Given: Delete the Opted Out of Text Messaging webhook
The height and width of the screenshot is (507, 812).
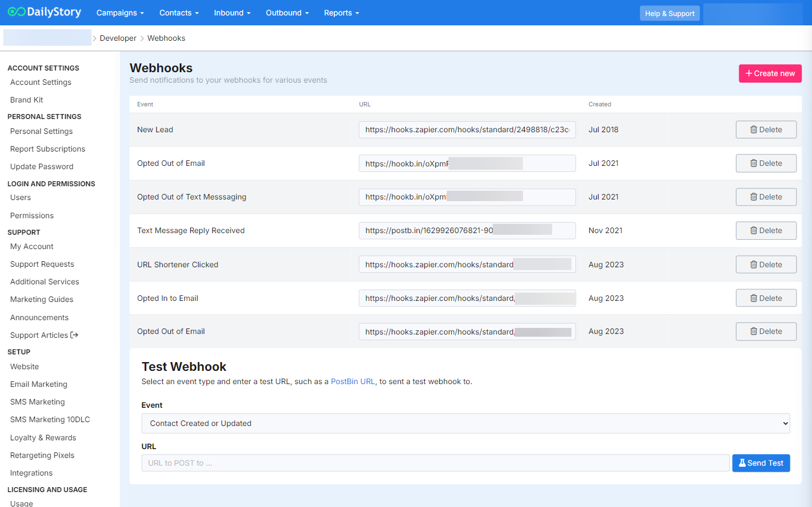Looking at the screenshot, I should pos(766,197).
